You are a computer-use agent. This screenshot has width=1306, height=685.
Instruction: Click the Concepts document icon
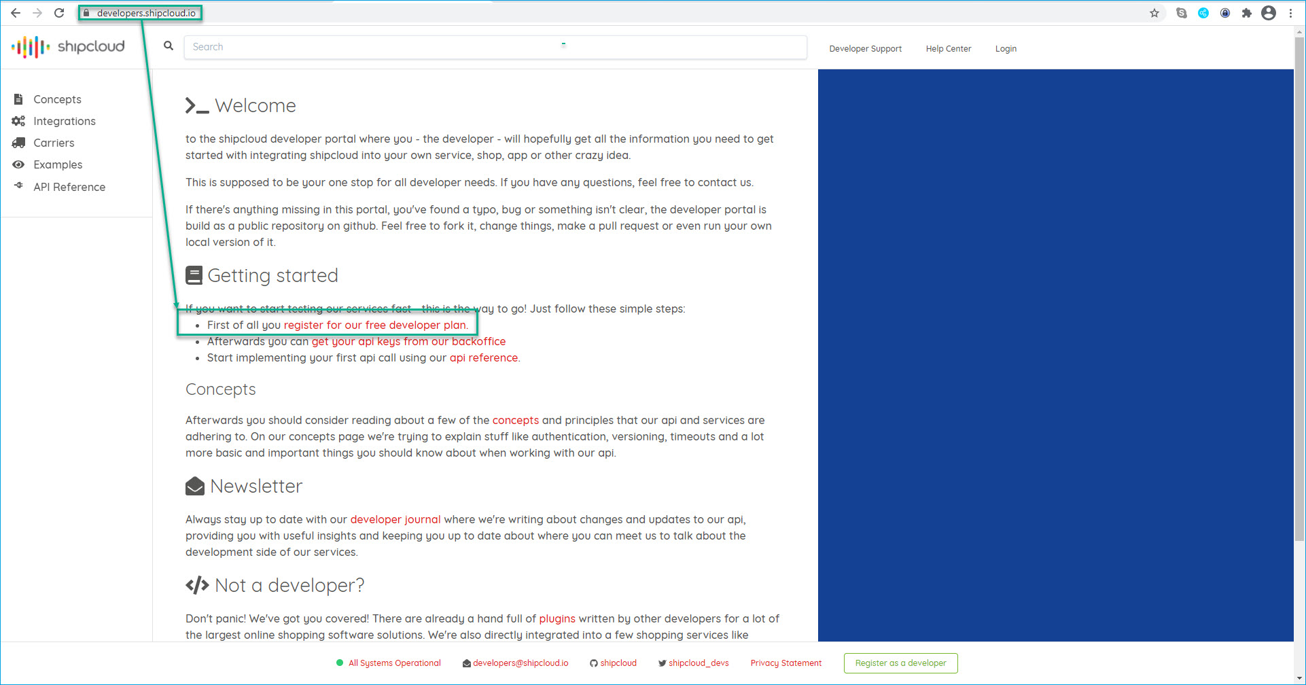coord(18,99)
